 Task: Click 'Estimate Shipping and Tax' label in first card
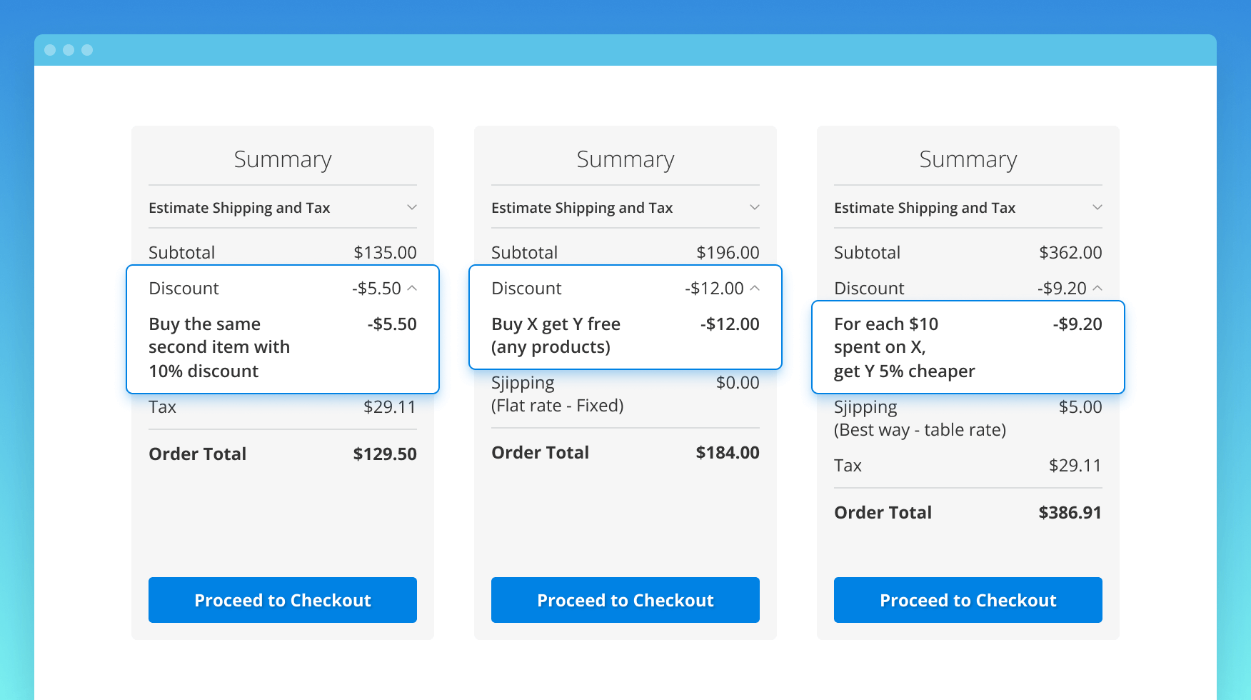[x=239, y=208]
